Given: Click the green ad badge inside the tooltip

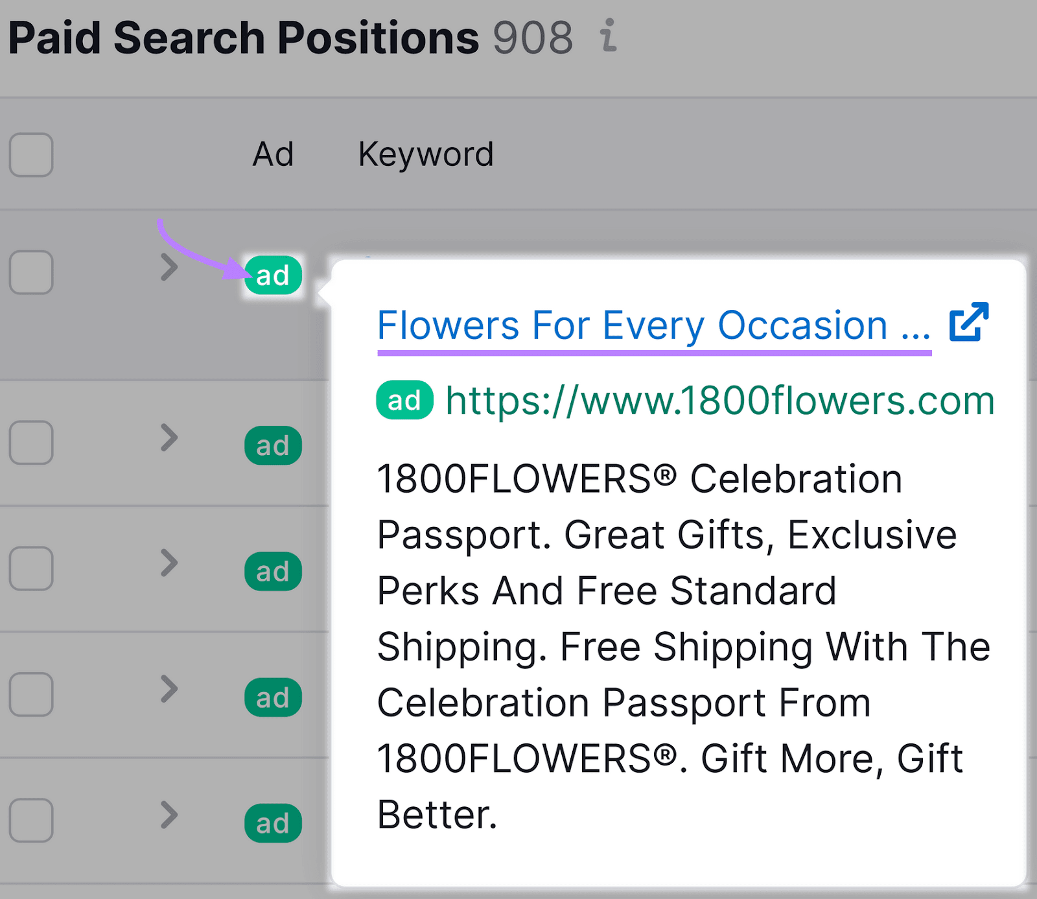Looking at the screenshot, I should point(404,401).
